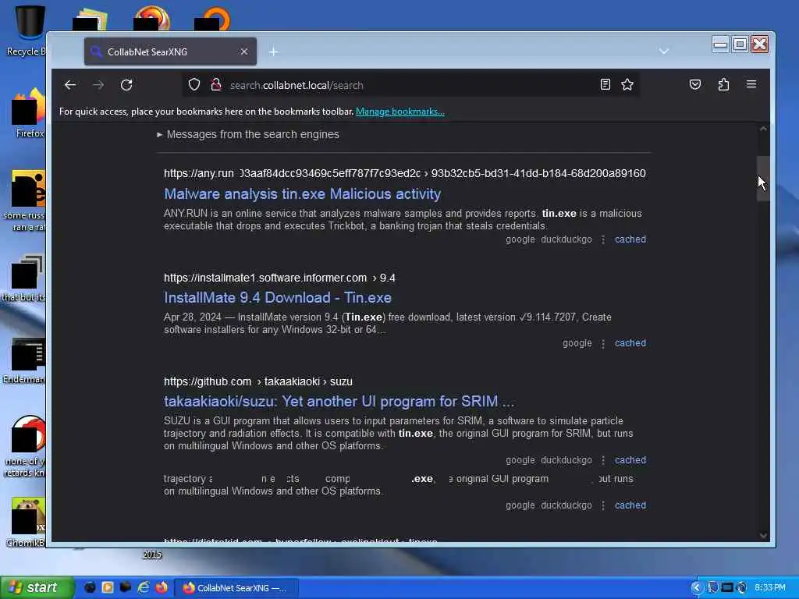The height and width of the screenshot is (599, 799).
Task: Launch the orange media player quick launch icon
Action: 108,587
